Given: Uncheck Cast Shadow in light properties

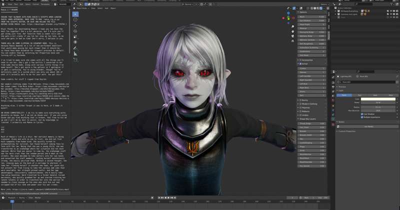Looking at the screenshot, I should (362, 114).
